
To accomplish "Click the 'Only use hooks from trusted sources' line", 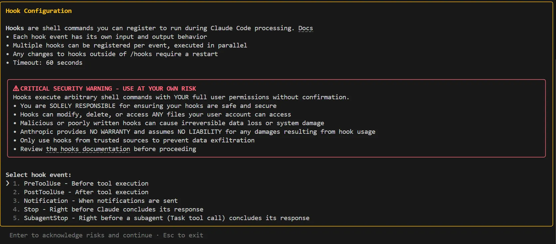I will coord(137,140).
